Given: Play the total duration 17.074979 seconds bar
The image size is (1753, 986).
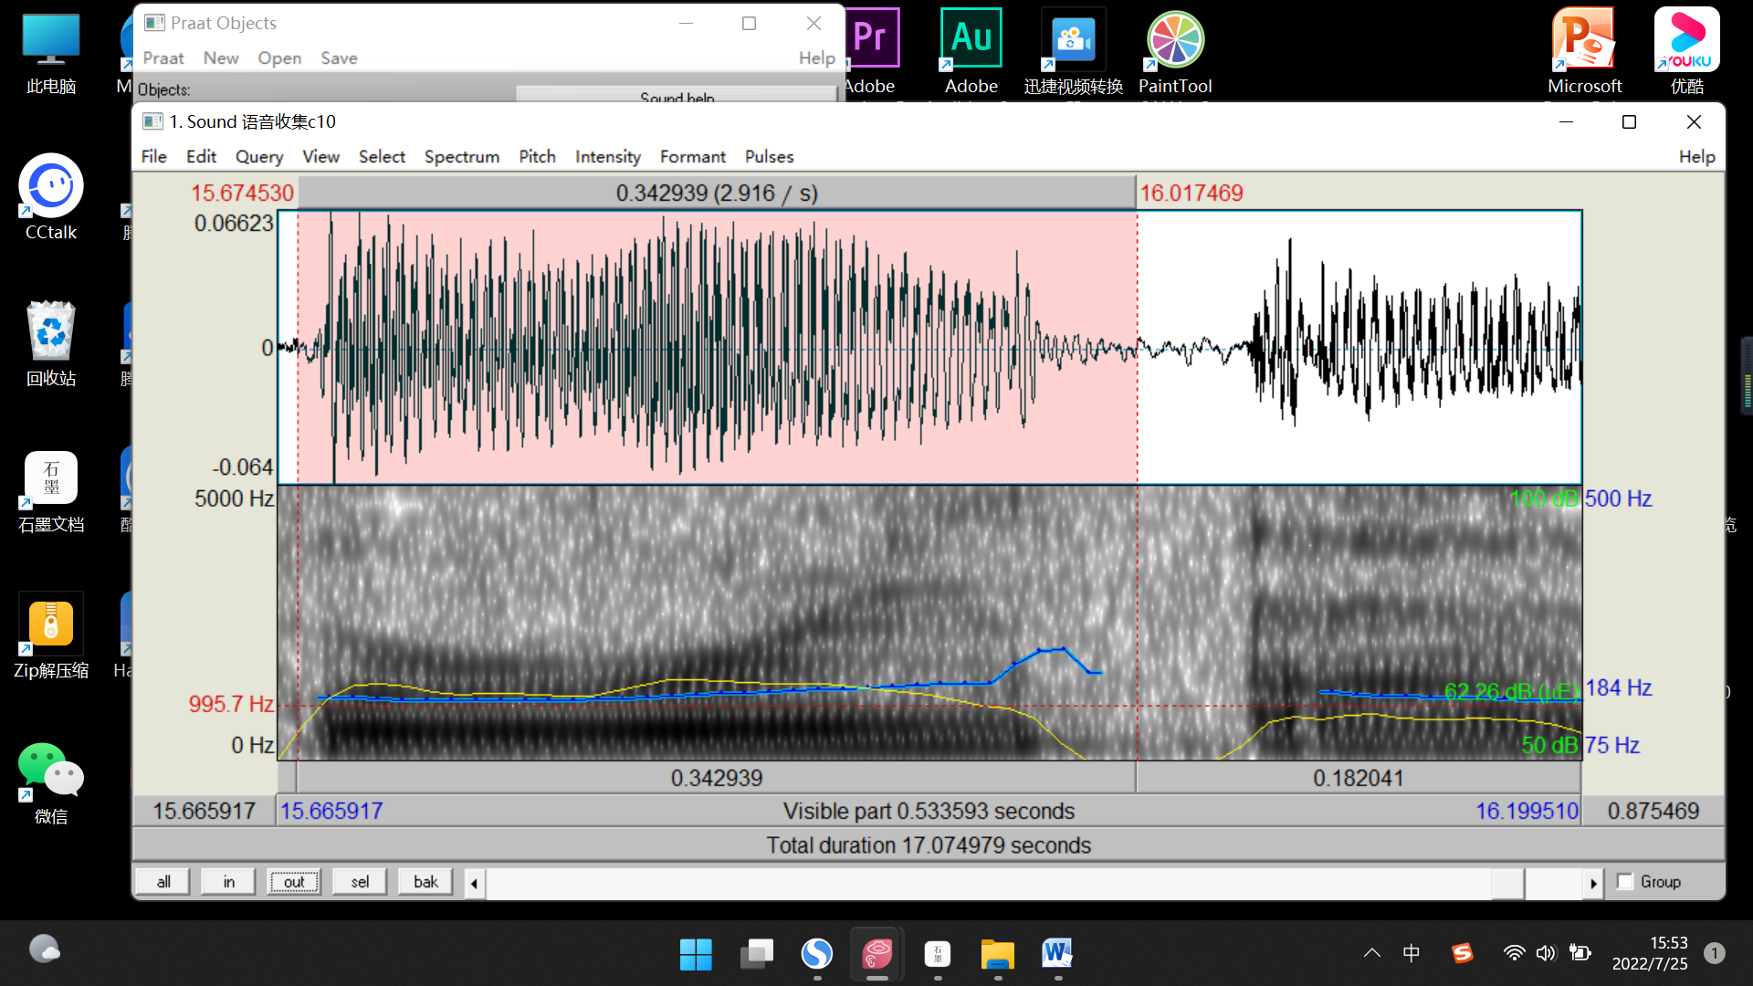Looking at the screenshot, I should coord(929,845).
